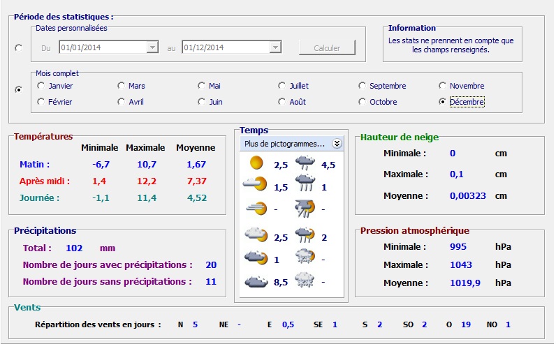Choose the Août month option

click(x=292, y=102)
